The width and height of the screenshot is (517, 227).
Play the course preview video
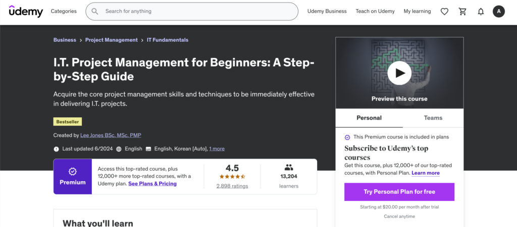click(x=399, y=73)
